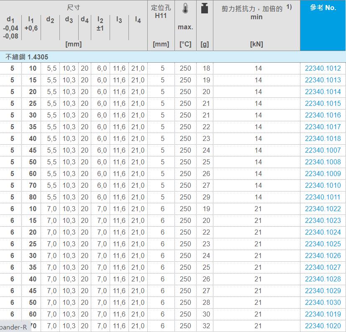346x332 pixels.
Task: Click reference link 22340.1022
Action: click(x=323, y=209)
